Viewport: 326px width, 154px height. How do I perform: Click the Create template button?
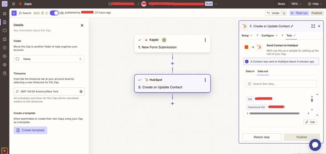pos(30,130)
